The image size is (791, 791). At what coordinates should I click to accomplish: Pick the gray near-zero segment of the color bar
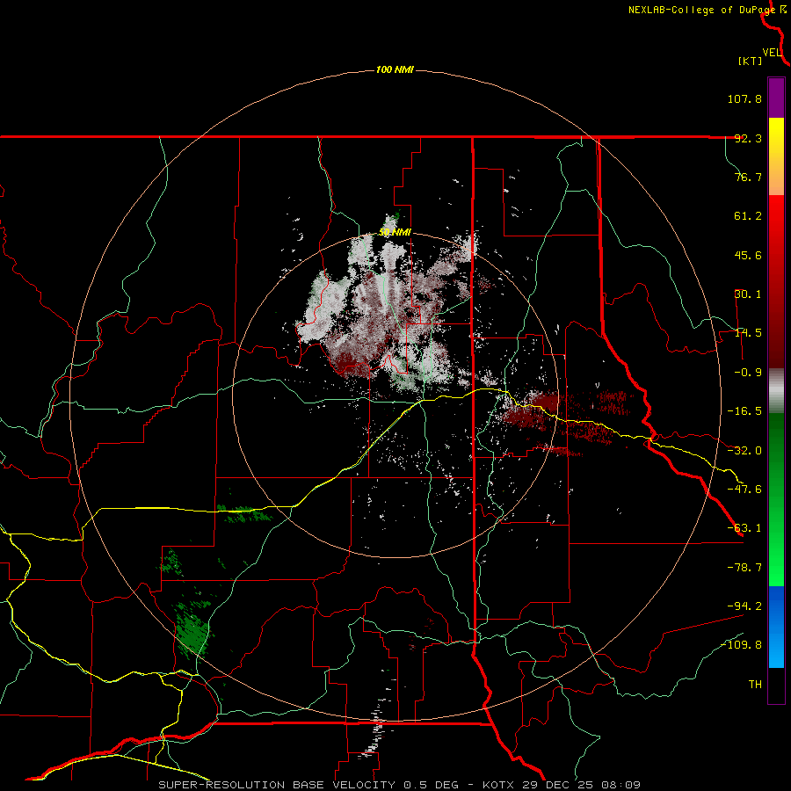(776, 390)
